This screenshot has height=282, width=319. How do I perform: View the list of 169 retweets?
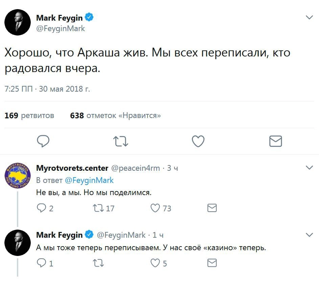pos(29,116)
